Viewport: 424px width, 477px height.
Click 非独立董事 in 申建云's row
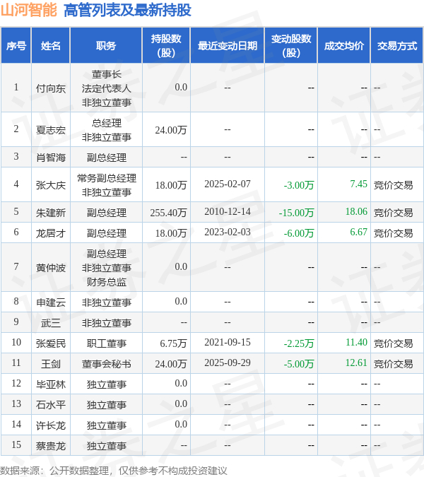tap(107, 302)
